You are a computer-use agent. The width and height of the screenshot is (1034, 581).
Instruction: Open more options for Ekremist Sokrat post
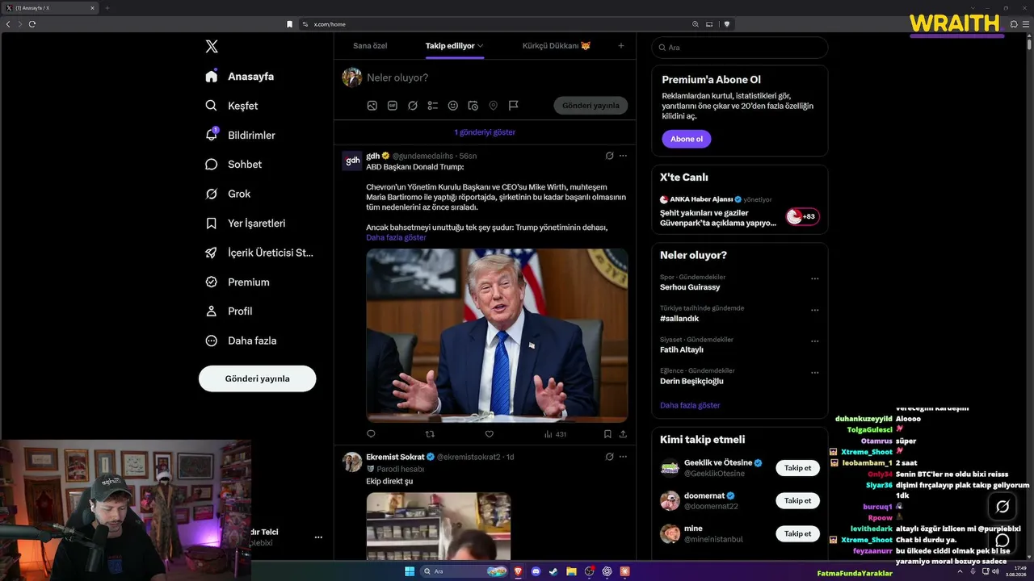623,457
